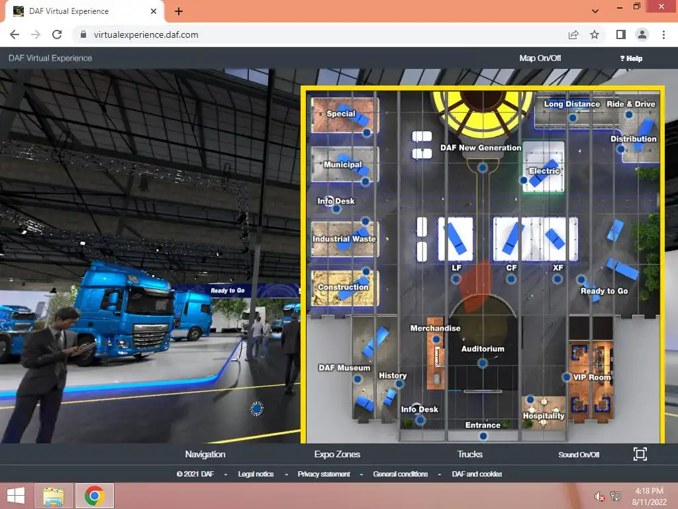The image size is (678, 509).
Task: Click the Industrial Waste map marker
Action: pyautogui.click(x=365, y=221)
